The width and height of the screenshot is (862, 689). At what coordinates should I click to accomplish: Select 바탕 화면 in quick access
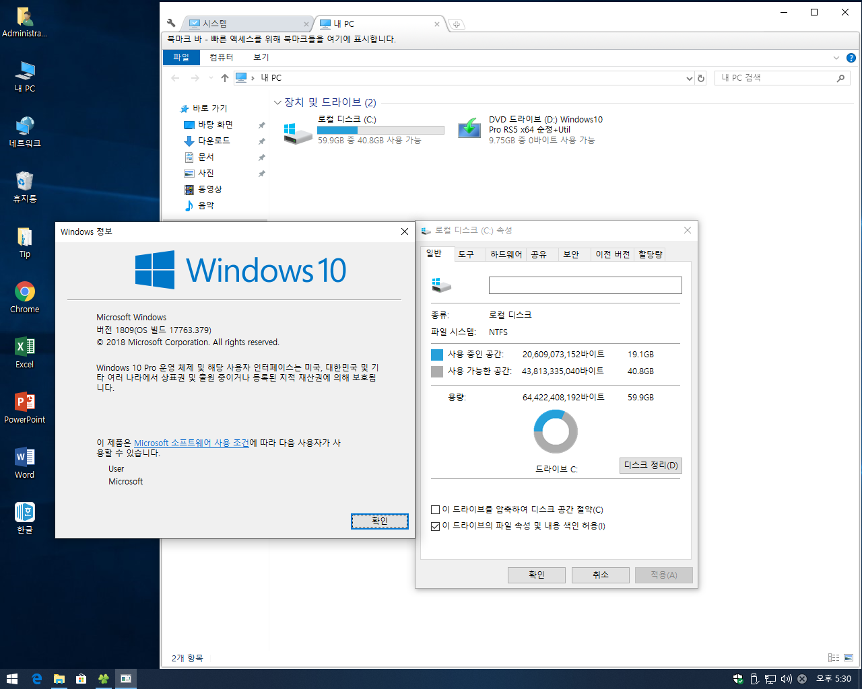click(x=215, y=125)
